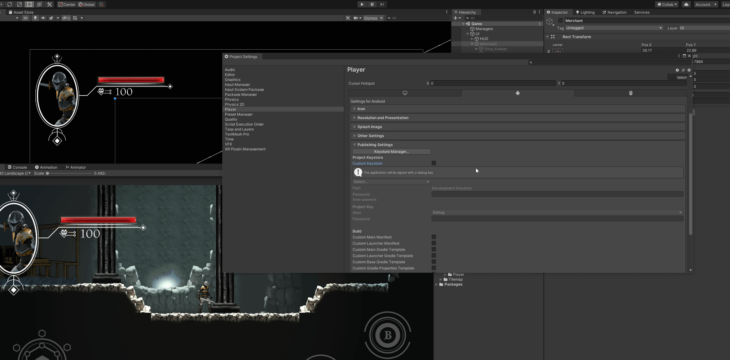This screenshot has width=730, height=360.
Task: Open scene camera settings icon
Action: tap(356, 18)
